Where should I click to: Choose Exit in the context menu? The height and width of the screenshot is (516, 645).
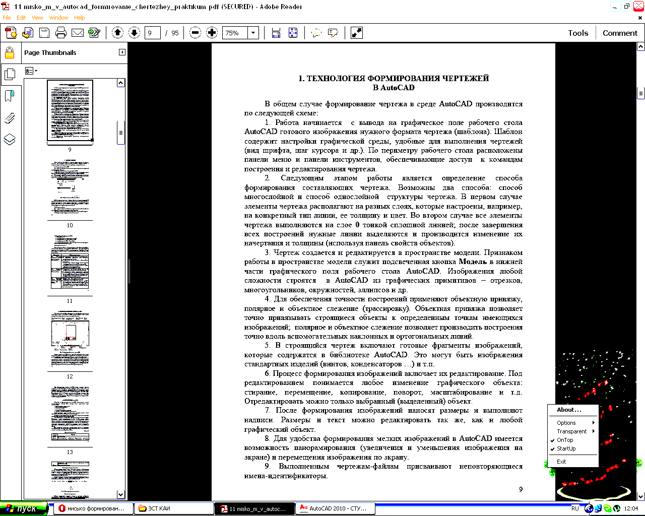pos(573,462)
